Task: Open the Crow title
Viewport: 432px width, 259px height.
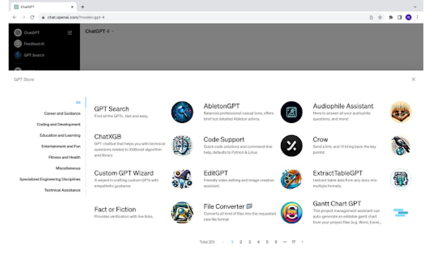Action: tap(320, 139)
